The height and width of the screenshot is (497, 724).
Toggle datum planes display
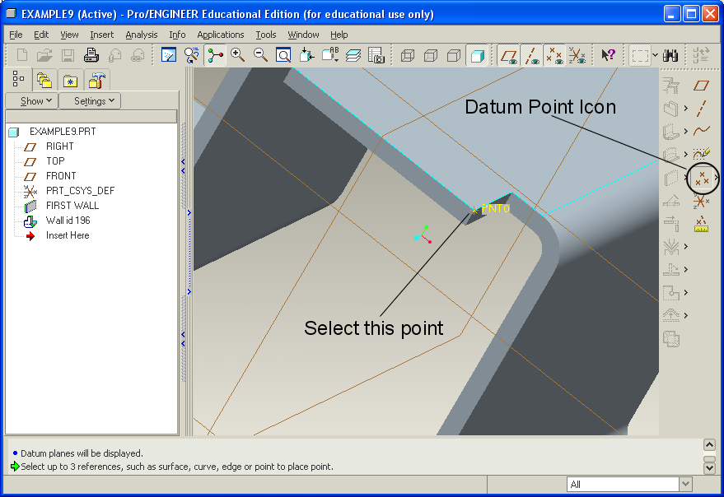(509, 55)
